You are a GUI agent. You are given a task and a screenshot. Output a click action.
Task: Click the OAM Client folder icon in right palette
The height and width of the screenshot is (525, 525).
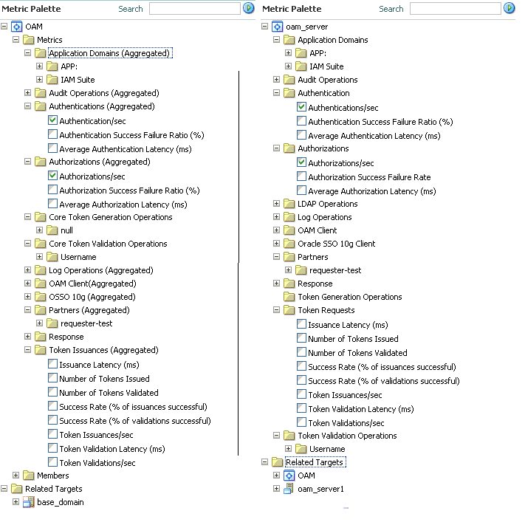click(x=289, y=230)
